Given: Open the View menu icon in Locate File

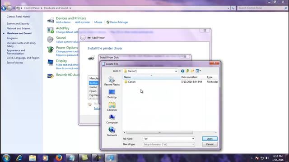Looking at the screenshot, I should coord(198,71).
